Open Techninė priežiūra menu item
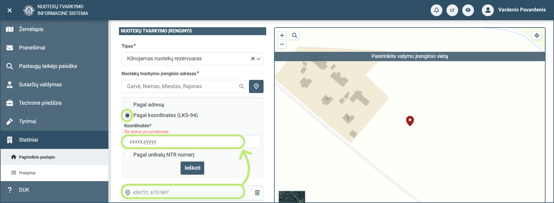Screen dimensions: 554x203 click(x=54, y=103)
